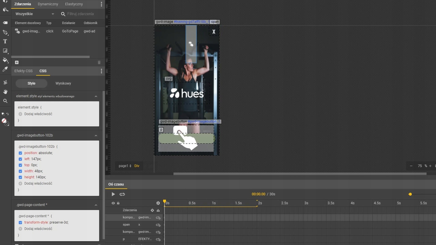This screenshot has height=245, width=436.
Task: Click the Filtruj zdarzenia search field
Action: [x=80, y=14]
